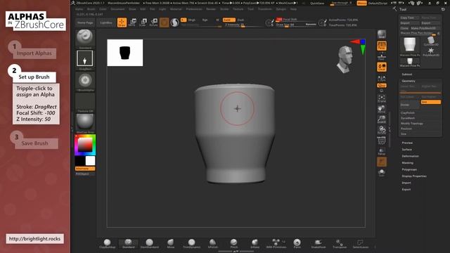Screen dimensions: 450x253
Task: Click the head orientation gizmo
Action: (345, 59)
